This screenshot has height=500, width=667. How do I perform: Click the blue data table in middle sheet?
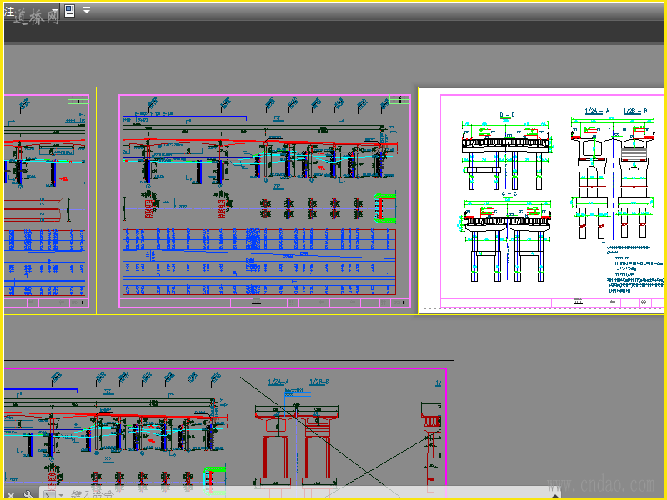[x=258, y=261]
